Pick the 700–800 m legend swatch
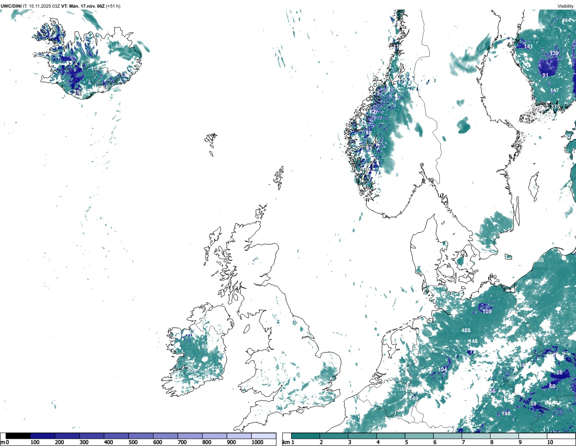Image resolution: width=576 pixels, height=446 pixels. [190, 436]
